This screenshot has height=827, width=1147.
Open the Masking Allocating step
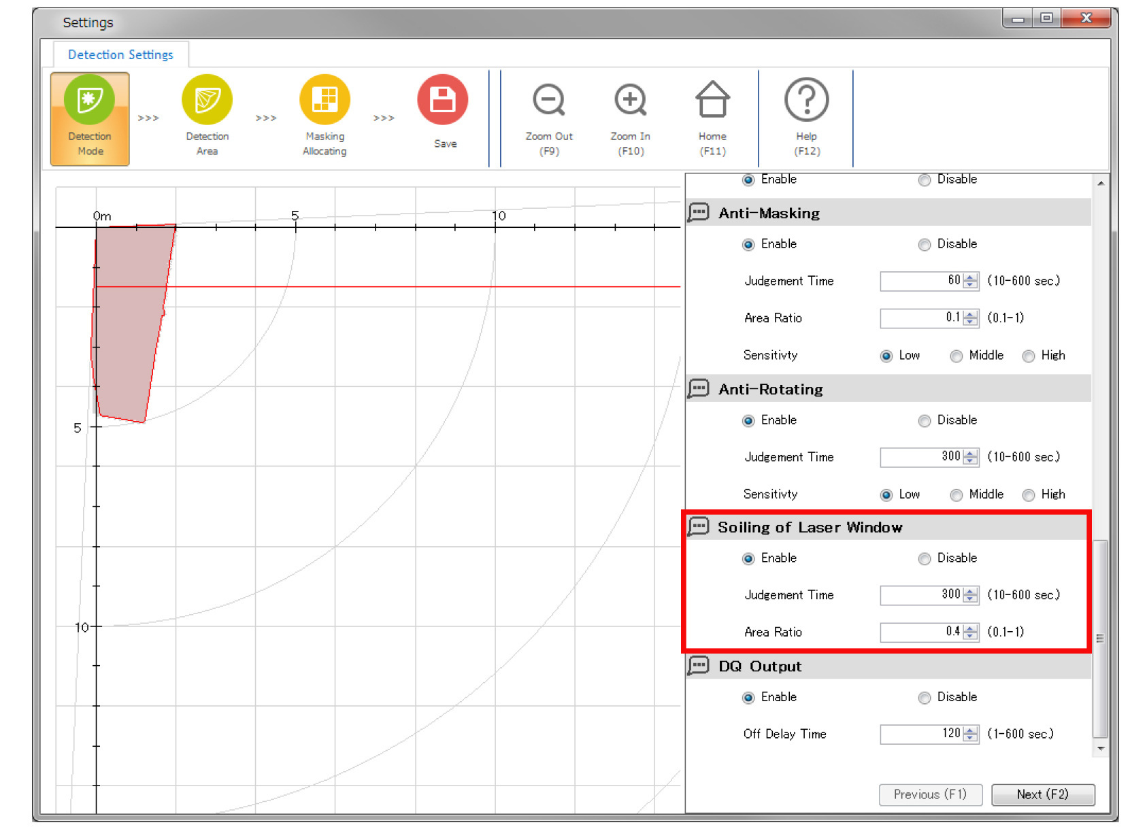pyautogui.click(x=325, y=101)
